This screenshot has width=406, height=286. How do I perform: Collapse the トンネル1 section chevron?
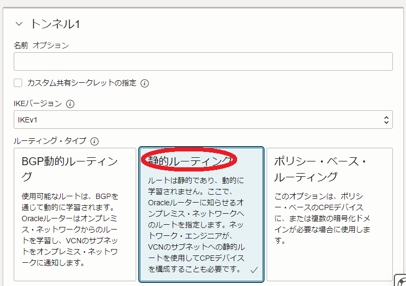tap(19, 24)
